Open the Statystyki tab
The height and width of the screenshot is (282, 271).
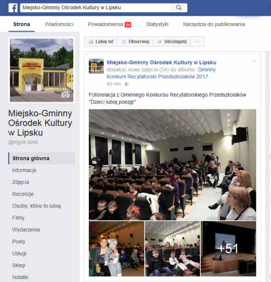click(x=157, y=24)
